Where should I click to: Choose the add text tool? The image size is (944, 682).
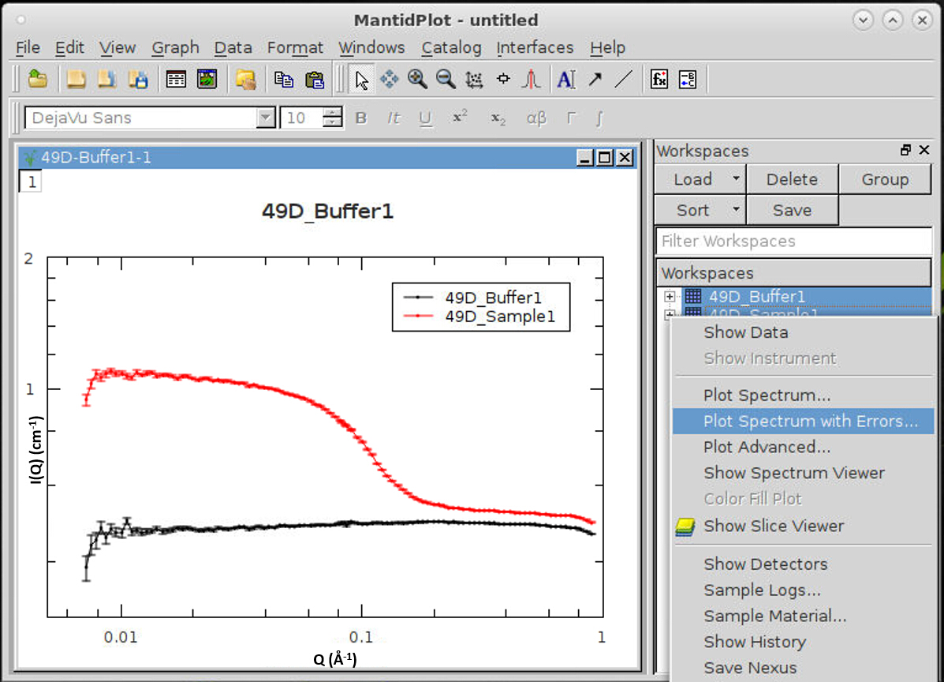coord(565,79)
